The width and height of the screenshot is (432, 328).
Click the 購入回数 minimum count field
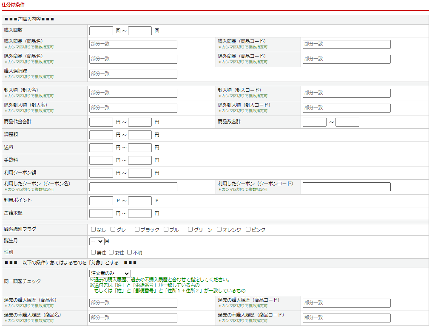click(x=101, y=31)
